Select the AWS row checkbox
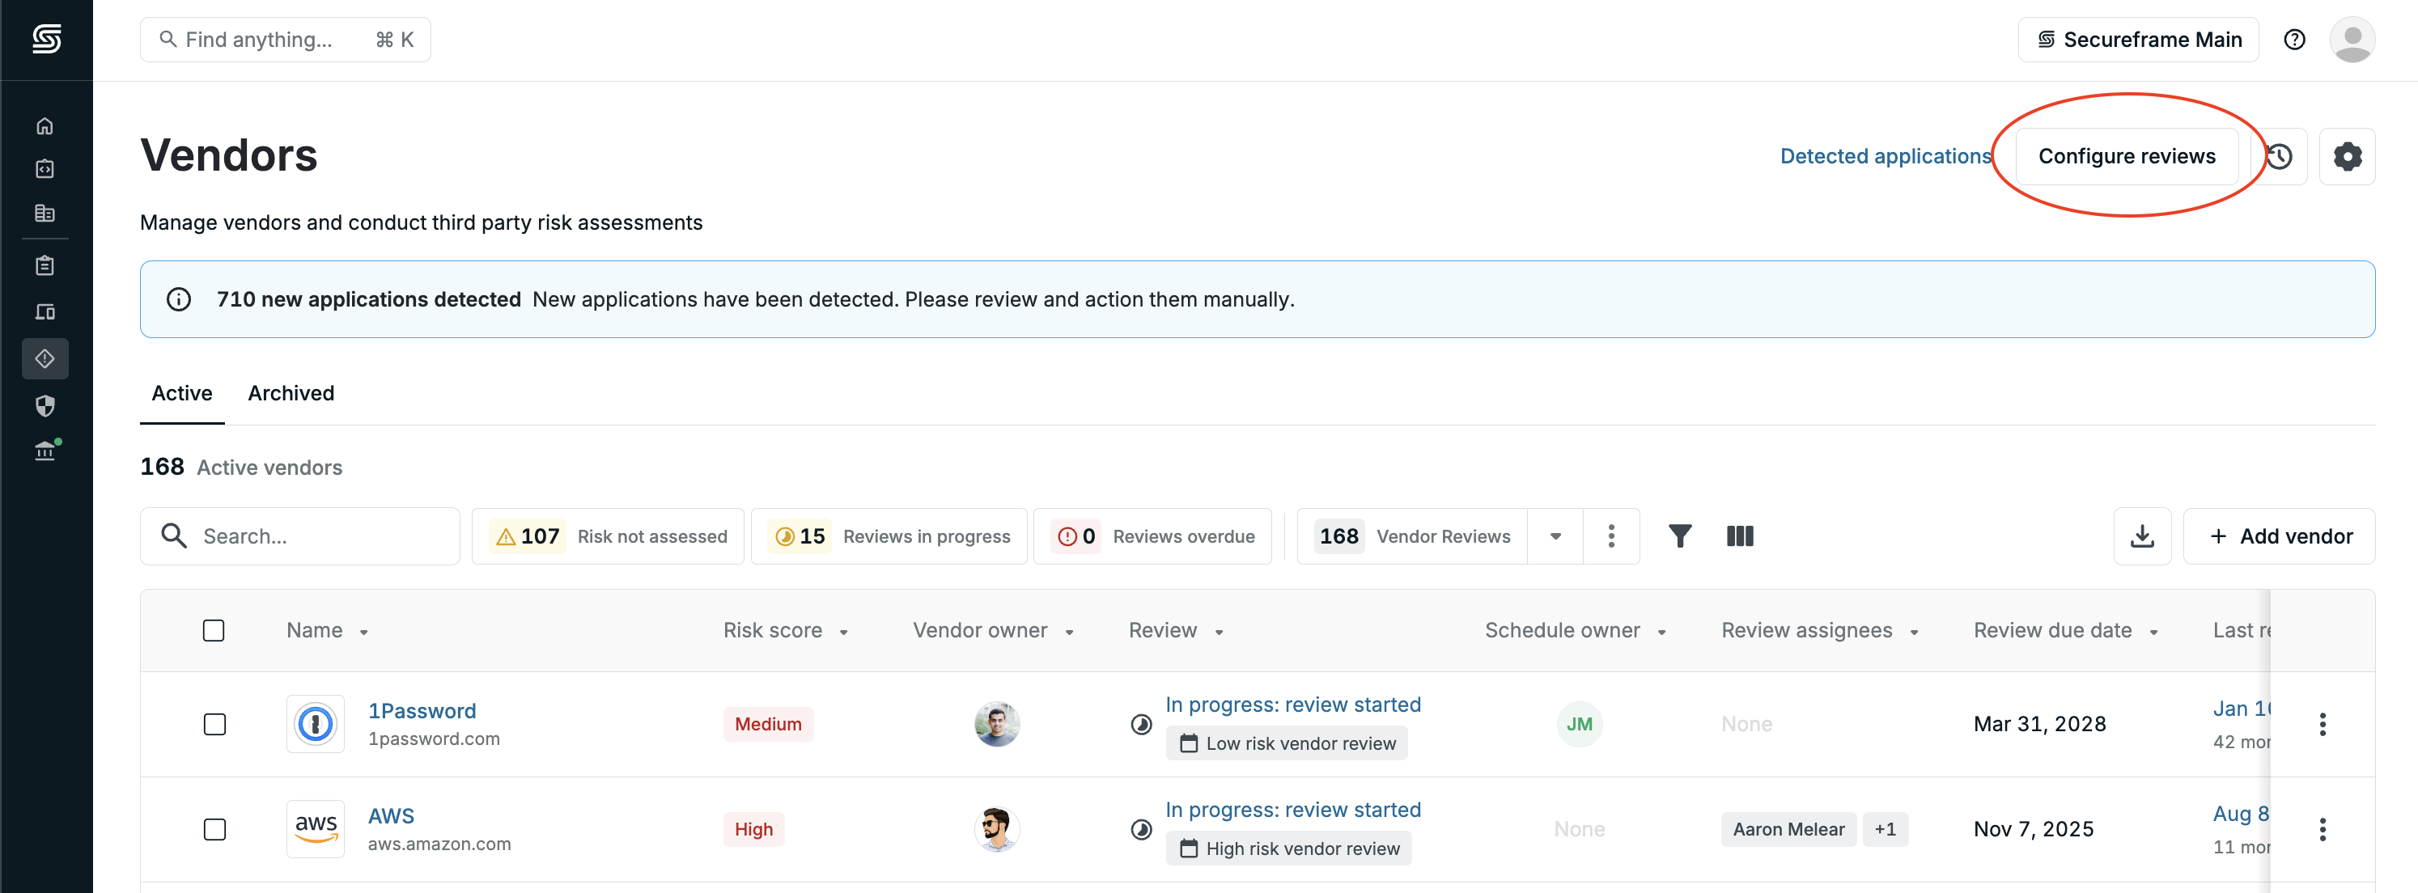 coord(215,829)
